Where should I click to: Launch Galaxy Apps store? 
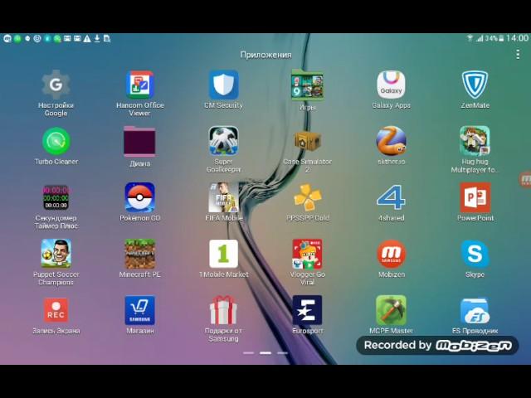tap(391, 85)
